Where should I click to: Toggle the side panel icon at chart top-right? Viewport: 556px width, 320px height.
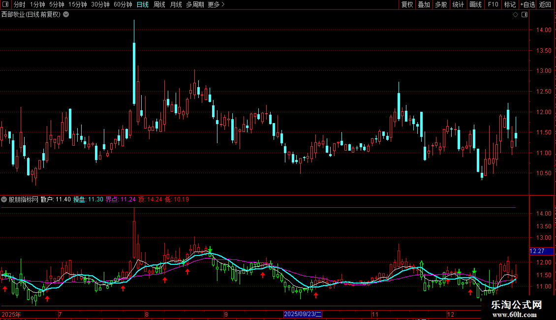(x=525, y=15)
